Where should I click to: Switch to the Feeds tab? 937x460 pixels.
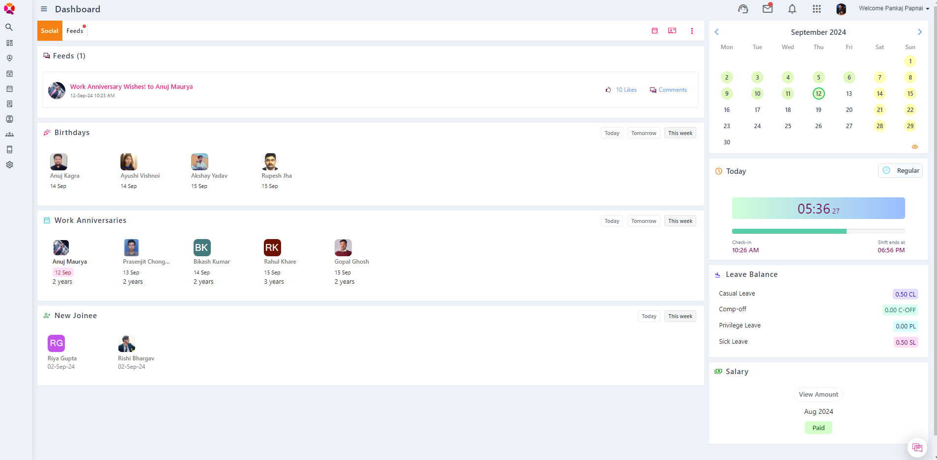pyautogui.click(x=75, y=30)
